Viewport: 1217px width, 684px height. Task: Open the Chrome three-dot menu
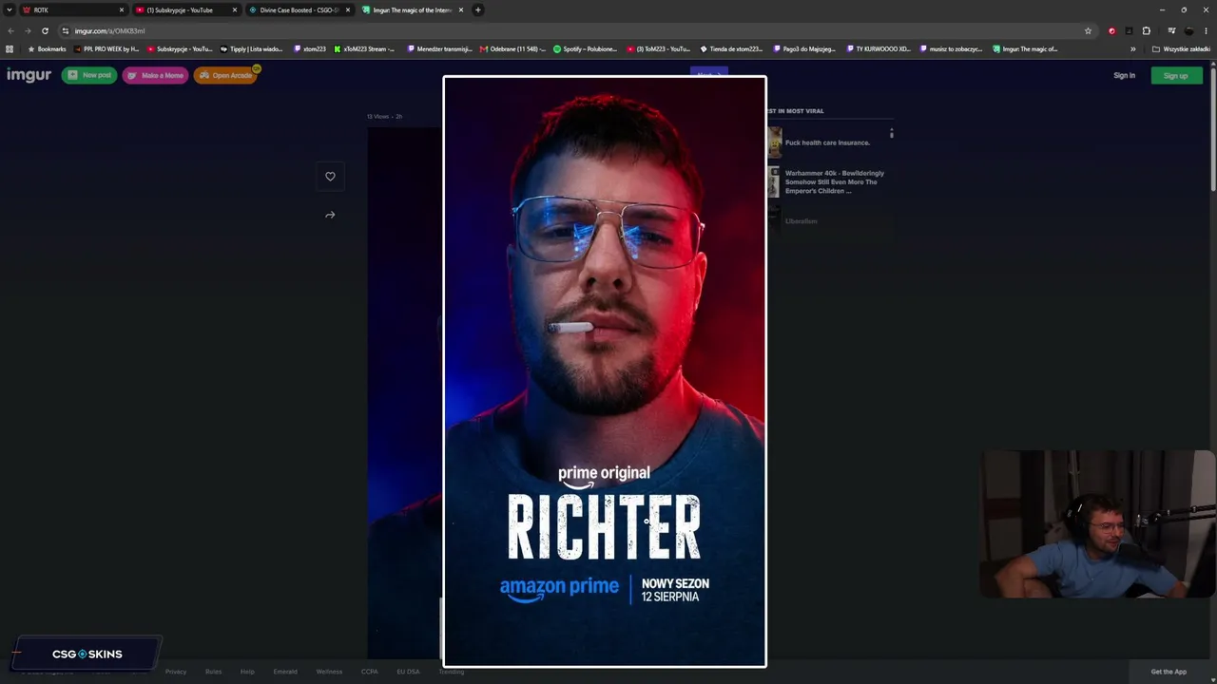[1206, 30]
